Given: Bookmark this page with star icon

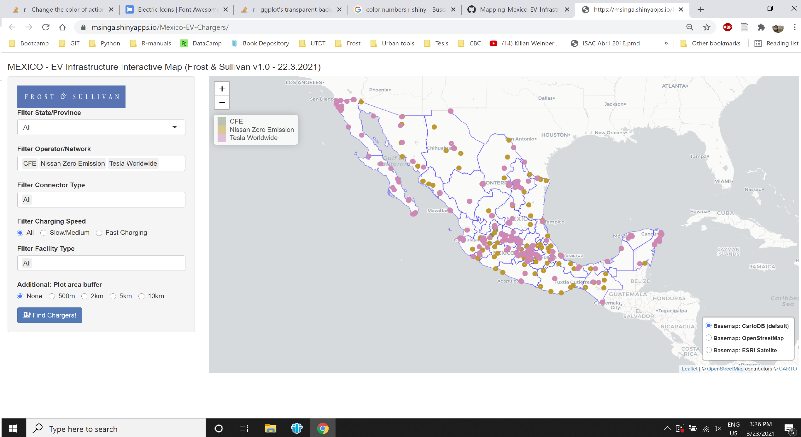Looking at the screenshot, I should 706,27.
